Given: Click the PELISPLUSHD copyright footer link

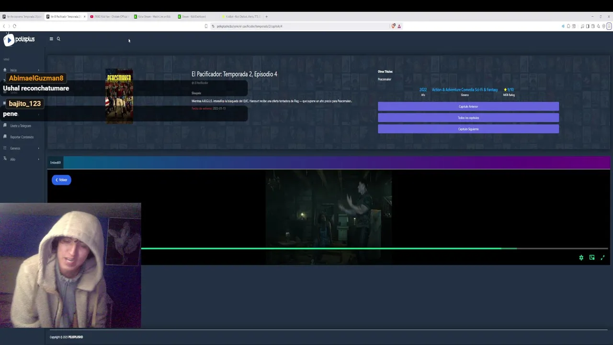Looking at the screenshot, I should (x=76, y=337).
